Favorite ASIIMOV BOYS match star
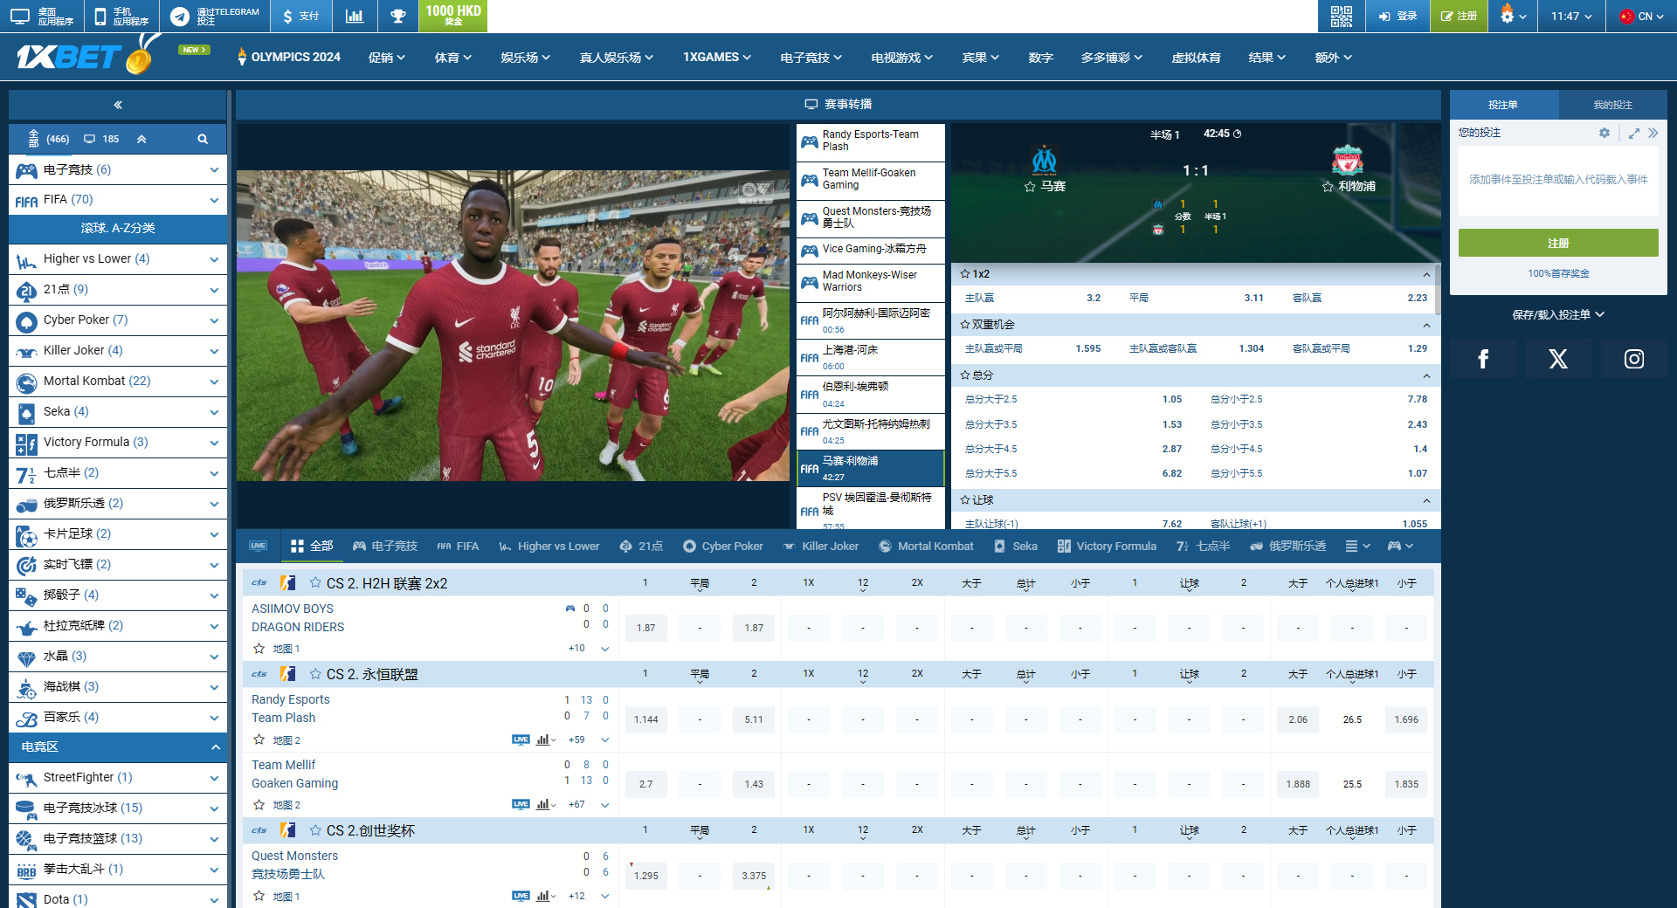This screenshot has height=908, width=1677. click(x=259, y=649)
